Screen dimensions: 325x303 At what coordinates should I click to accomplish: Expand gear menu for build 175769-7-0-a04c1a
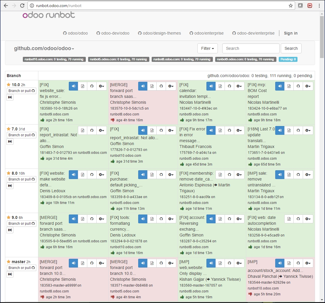[x=239, y=130]
